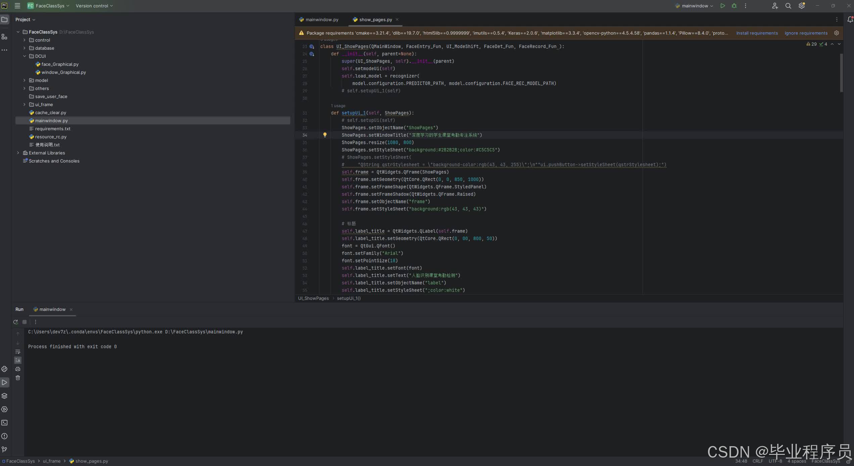The width and height of the screenshot is (854, 466).
Task: Expand the ui_frame folder
Action: click(x=25, y=104)
